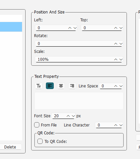Screen dimensions: 140x159
Task: Decrease the Left position value
Action: tap(75, 28)
